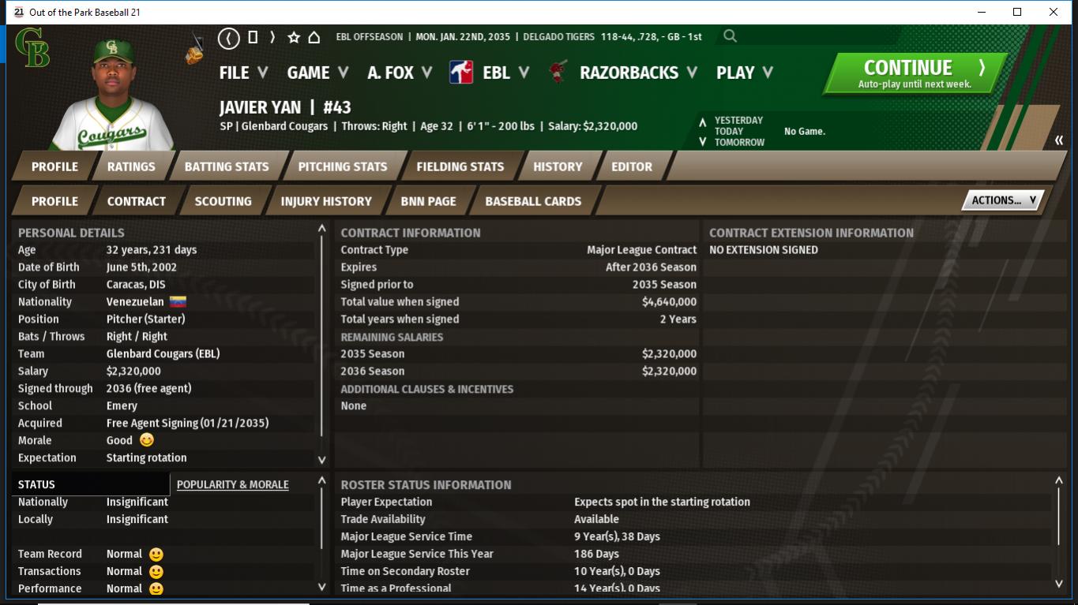Open the INJURY HISTORY subtab

326,201
